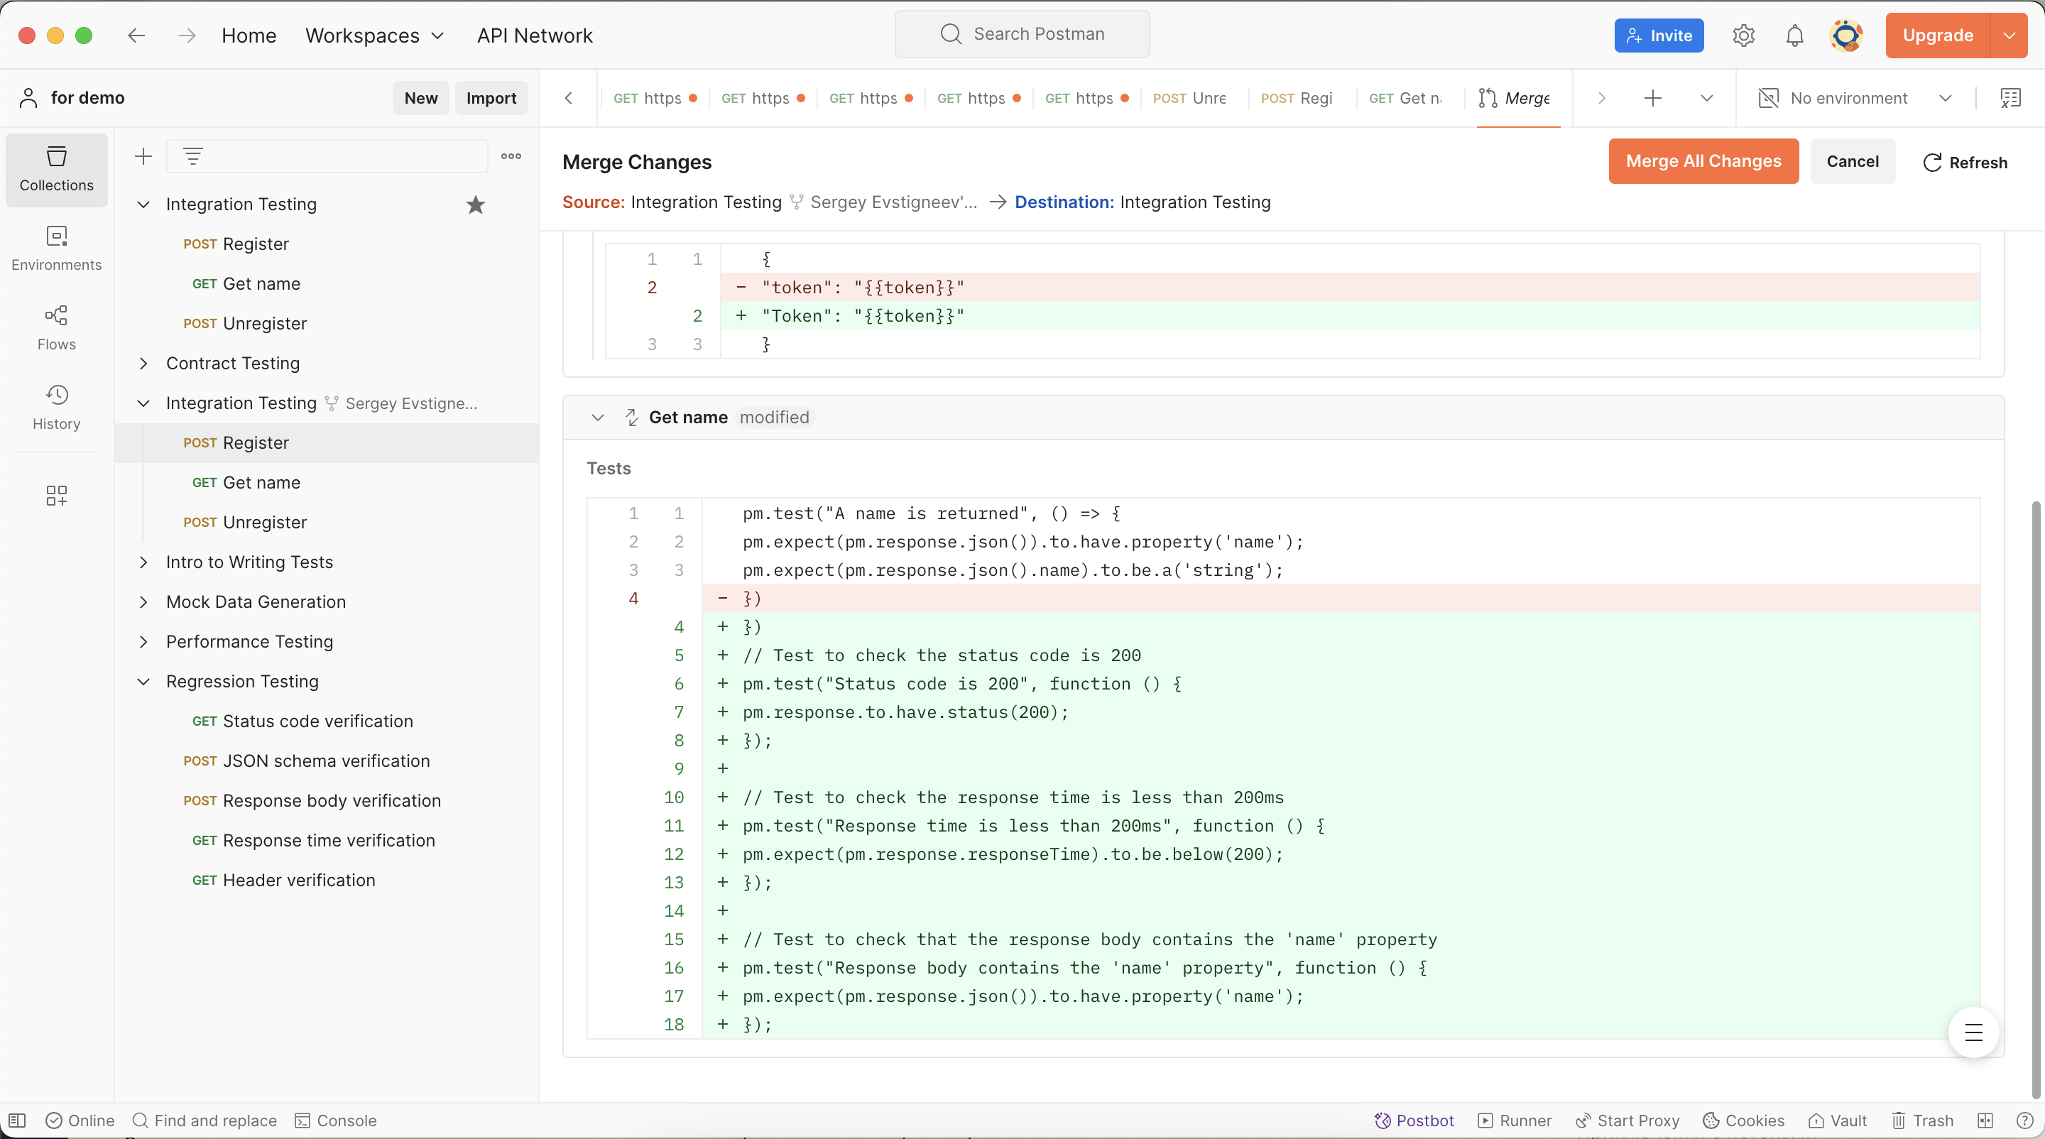Open the Flows sidebar panel
The width and height of the screenshot is (2045, 1139).
pyautogui.click(x=56, y=329)
